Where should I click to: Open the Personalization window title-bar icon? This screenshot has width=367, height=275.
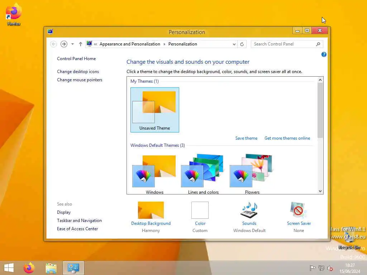[x=50, y=32]
